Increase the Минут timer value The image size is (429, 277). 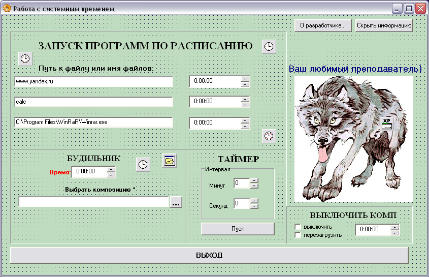click(x=254, y=180)
